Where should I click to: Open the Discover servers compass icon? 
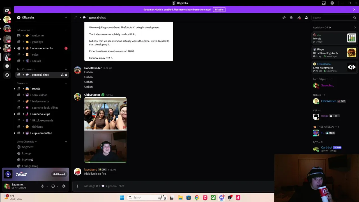coord(7,75)
